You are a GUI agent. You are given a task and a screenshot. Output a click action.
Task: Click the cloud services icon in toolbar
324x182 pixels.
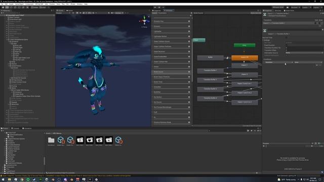coord(288,7)
